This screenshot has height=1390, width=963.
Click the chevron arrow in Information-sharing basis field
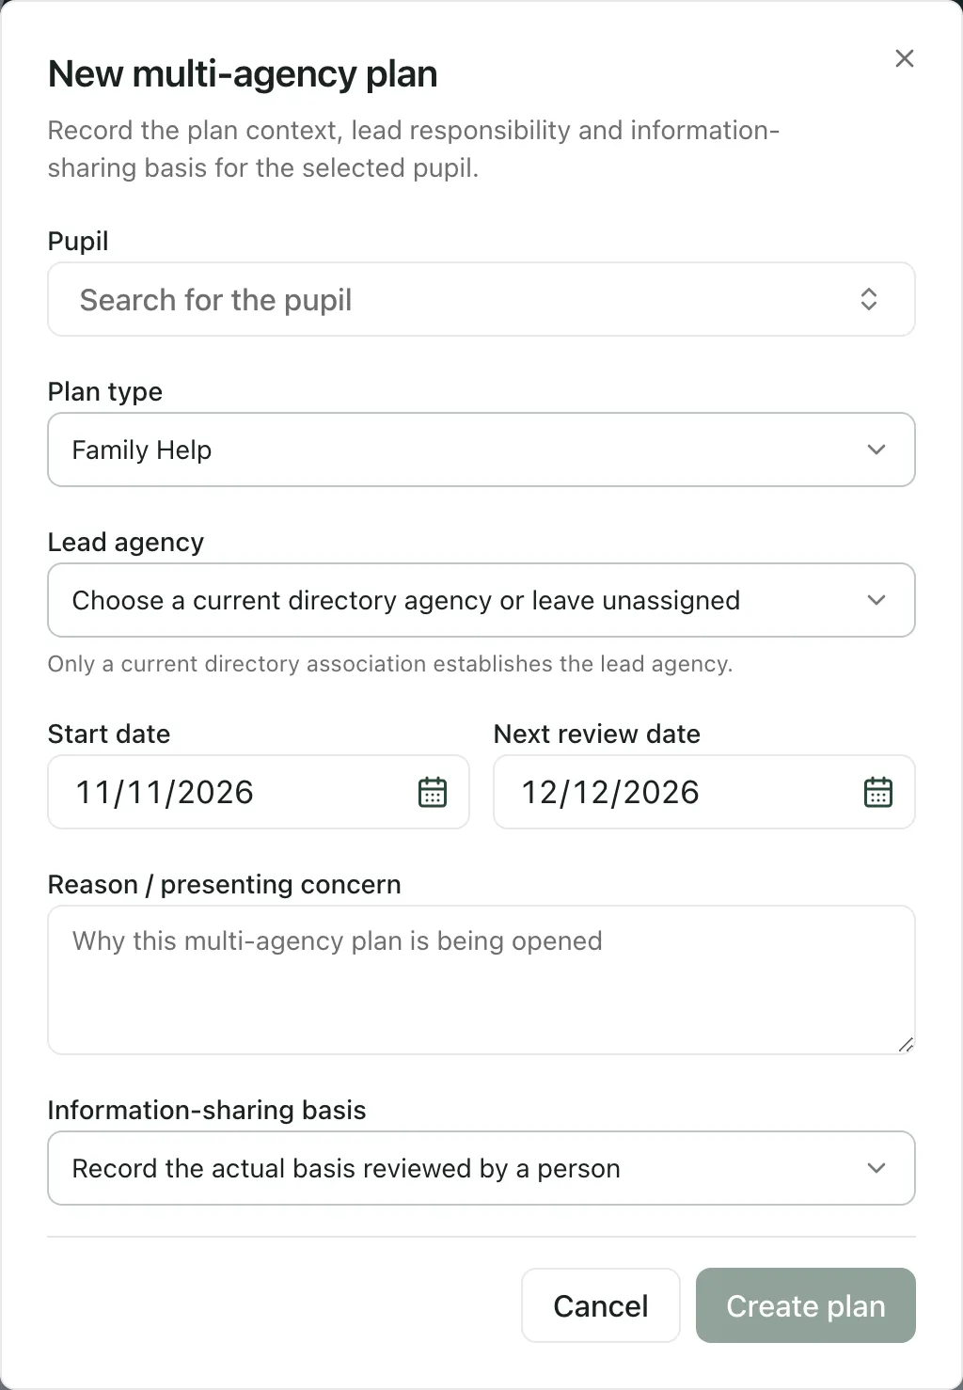click(x=876, y=1168)
